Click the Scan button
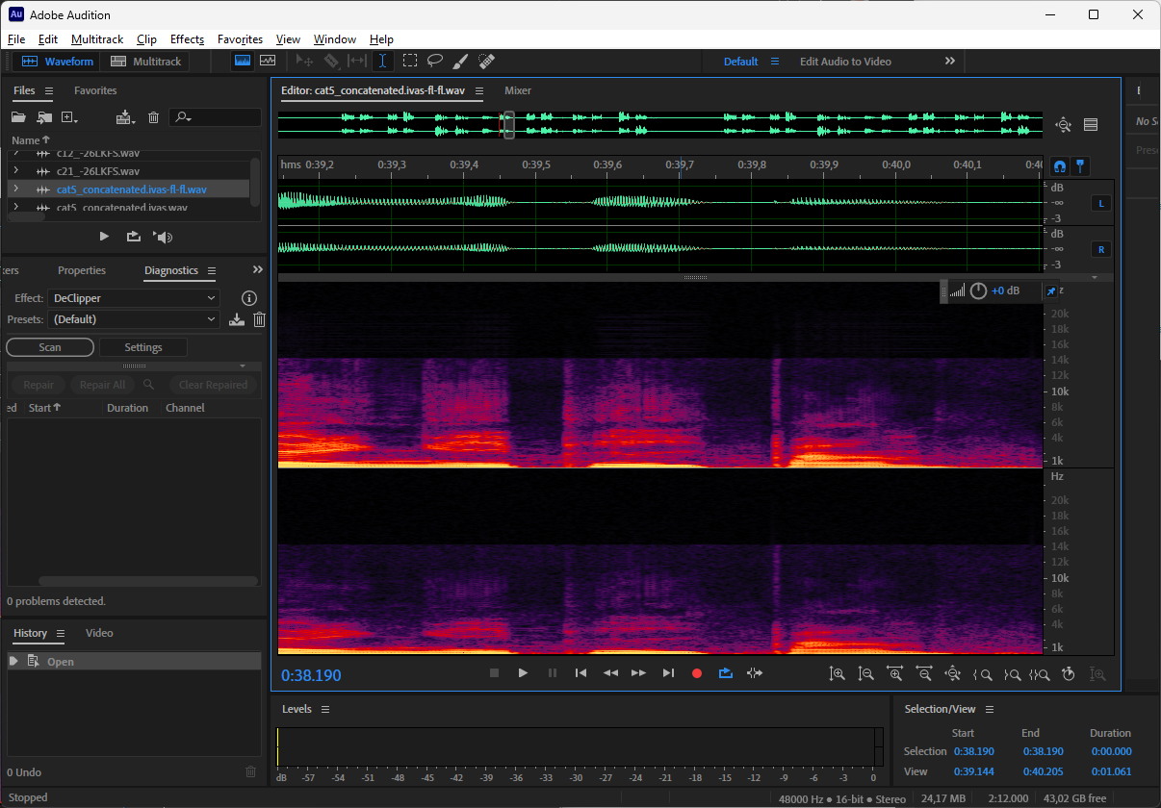This screenshot has width=1161, height=808. (50, 347)
